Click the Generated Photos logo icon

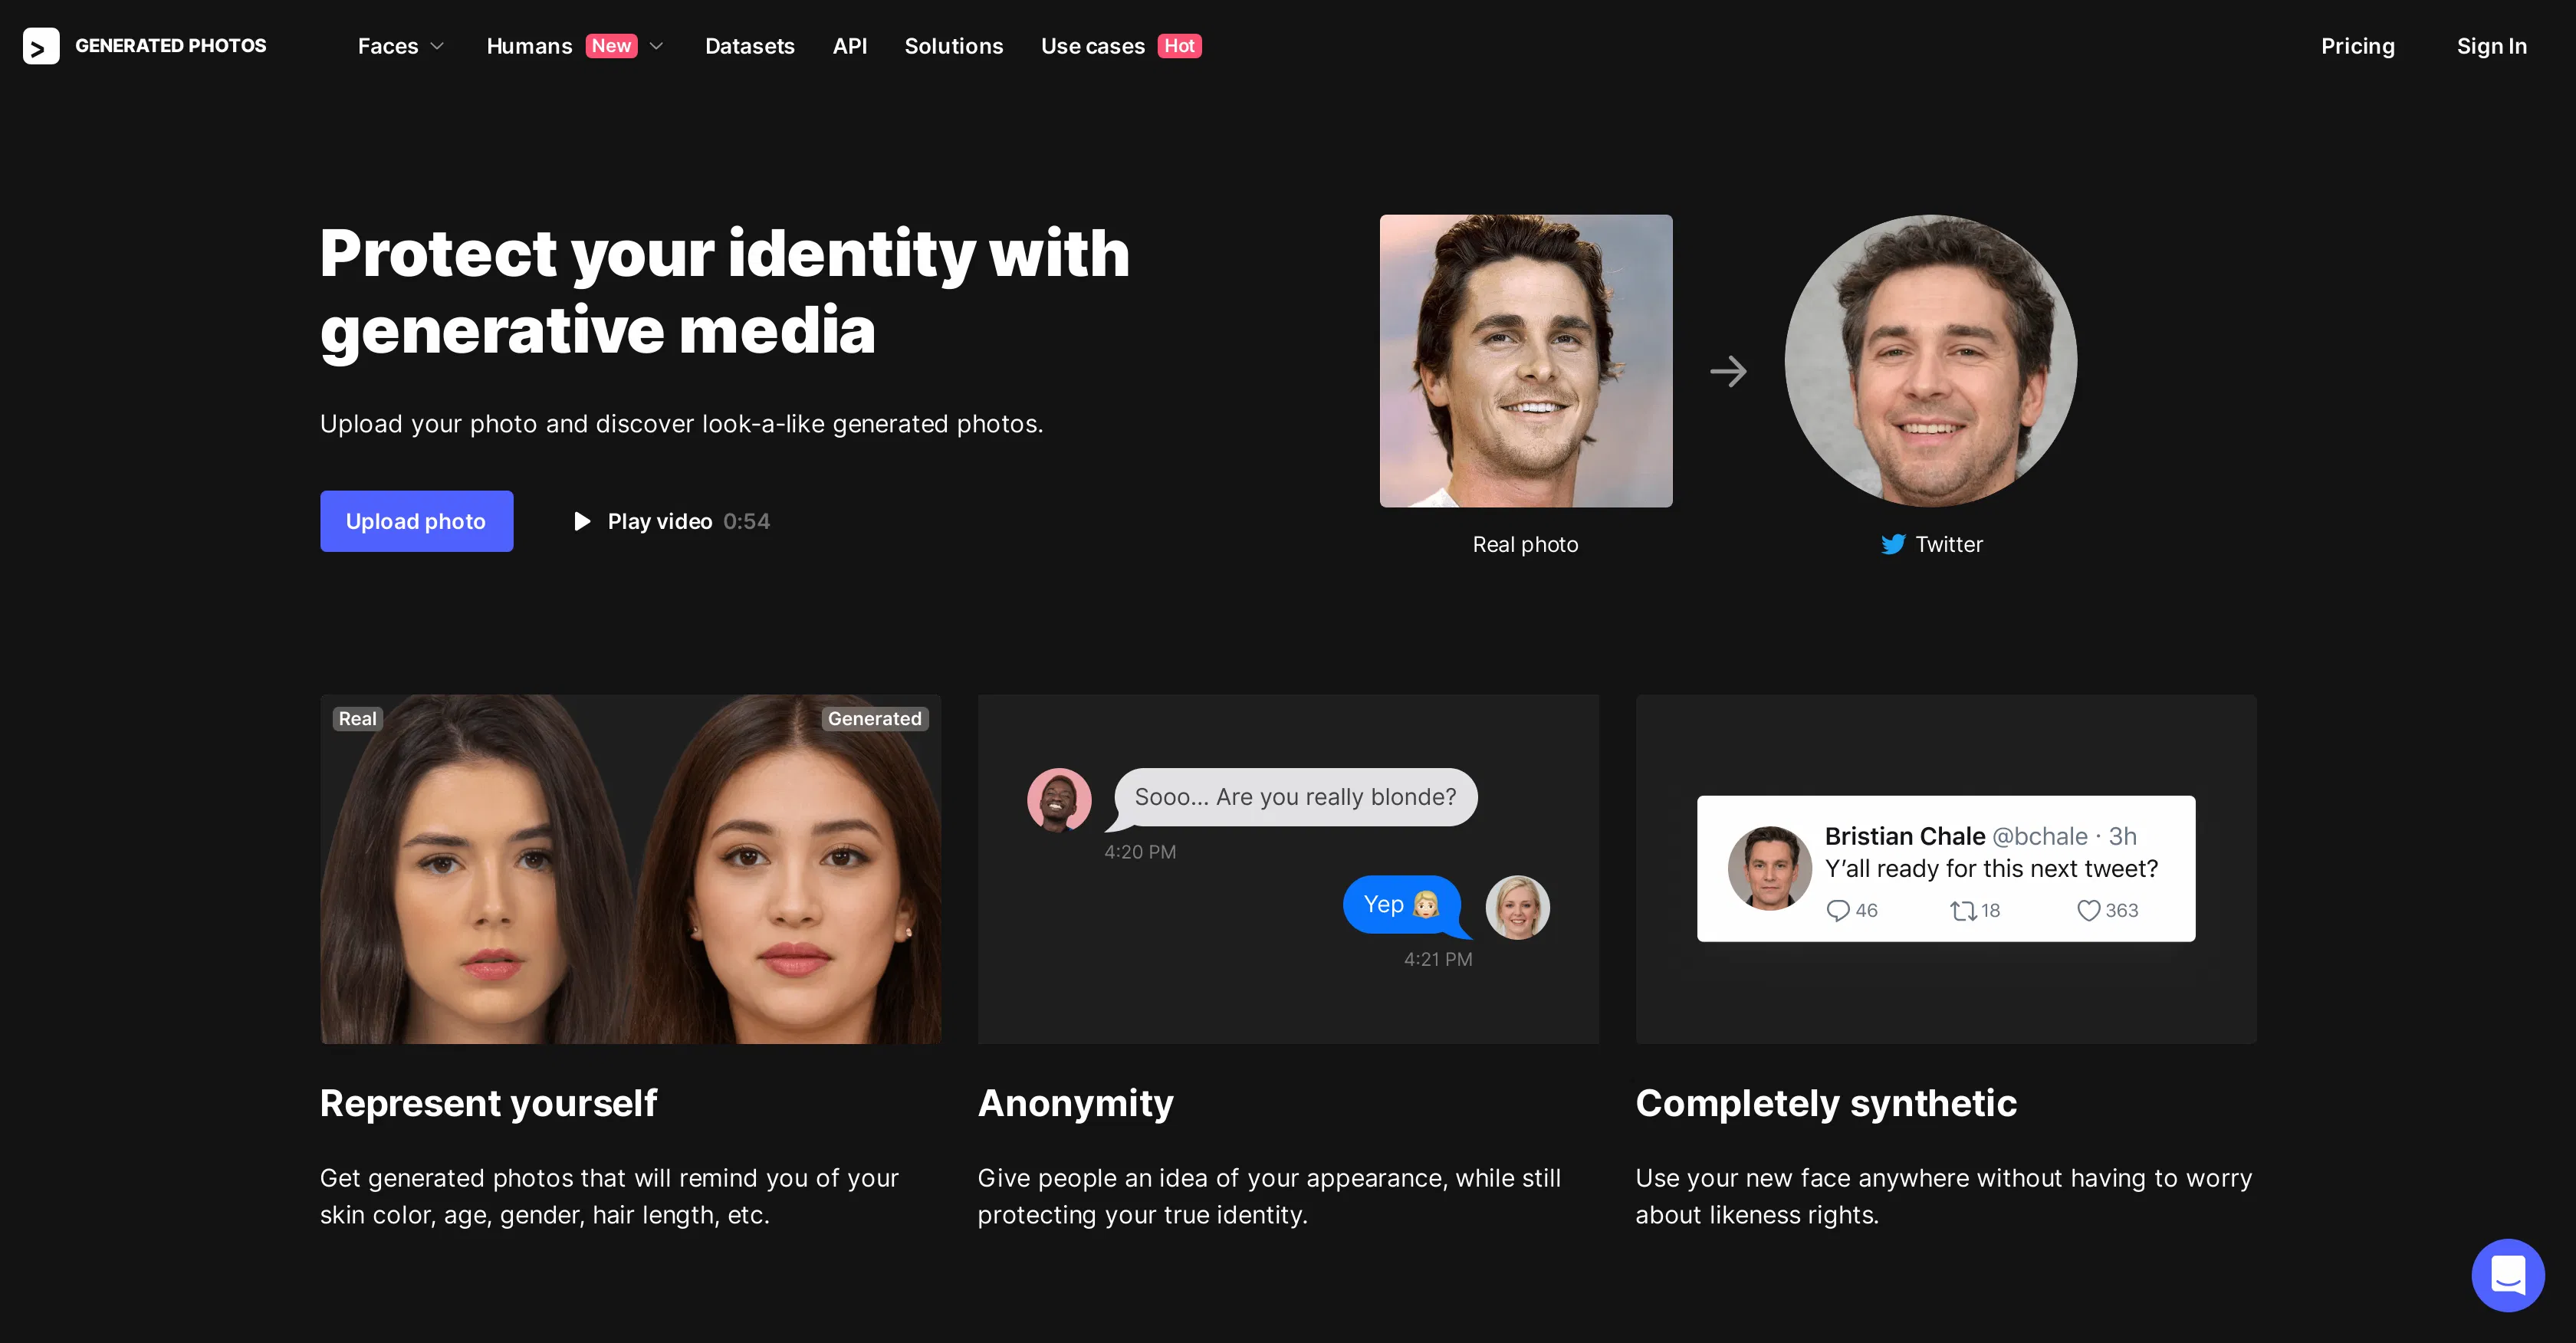[41, 46]
